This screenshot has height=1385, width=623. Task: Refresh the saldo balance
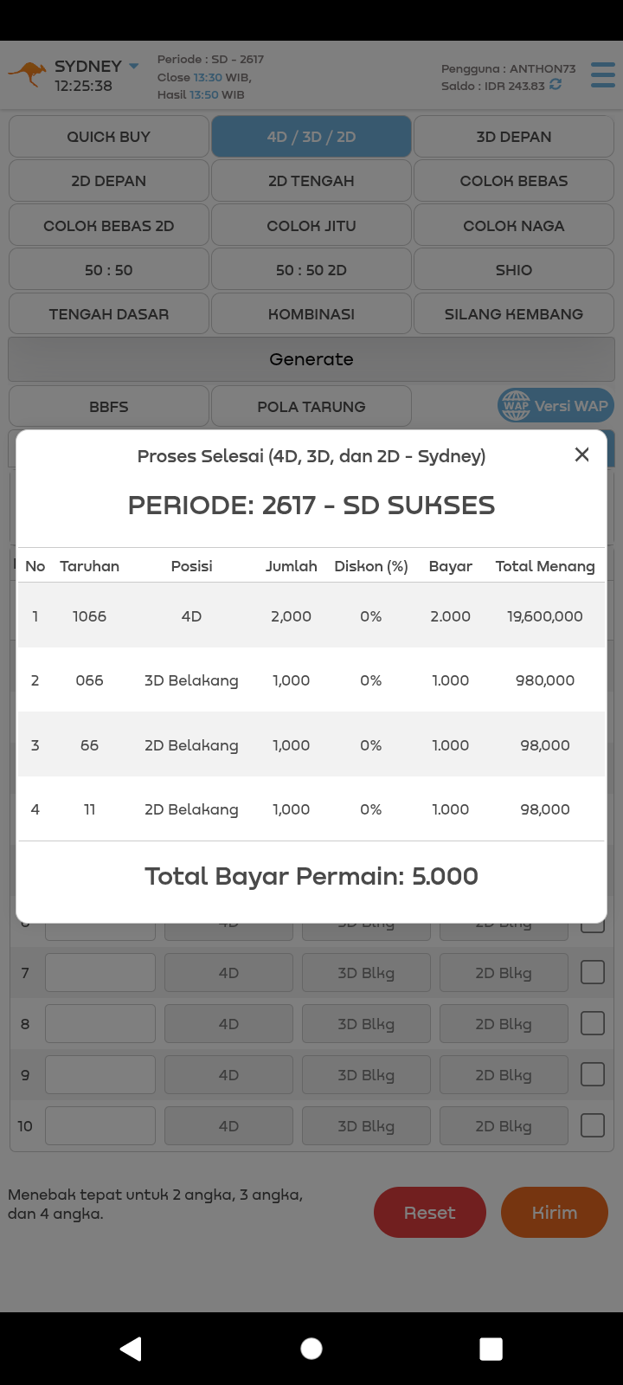(556, 85)
